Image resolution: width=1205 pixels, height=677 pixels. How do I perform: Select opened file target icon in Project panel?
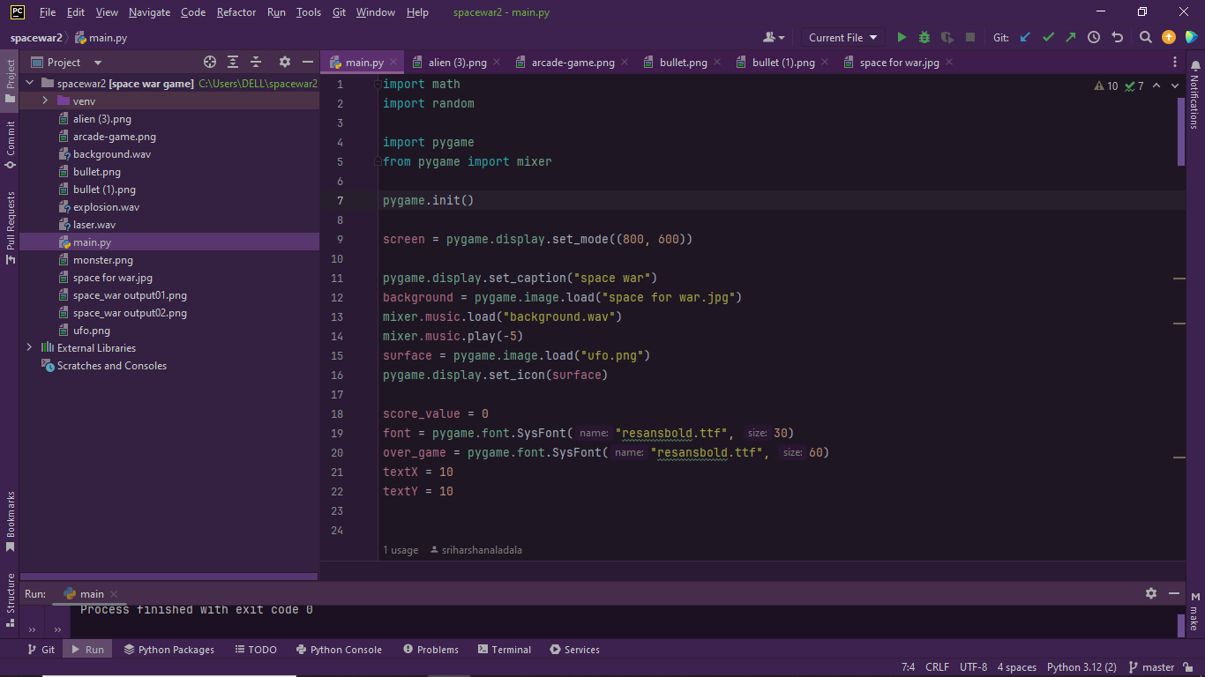210,62
